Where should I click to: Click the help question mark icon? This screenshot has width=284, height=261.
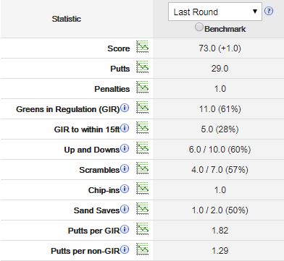[x=269, y=11]
